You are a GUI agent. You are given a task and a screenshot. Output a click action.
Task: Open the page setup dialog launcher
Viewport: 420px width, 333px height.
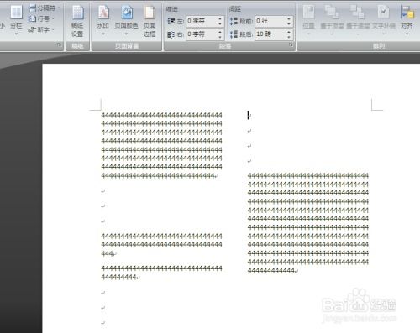tap(60, 45)
